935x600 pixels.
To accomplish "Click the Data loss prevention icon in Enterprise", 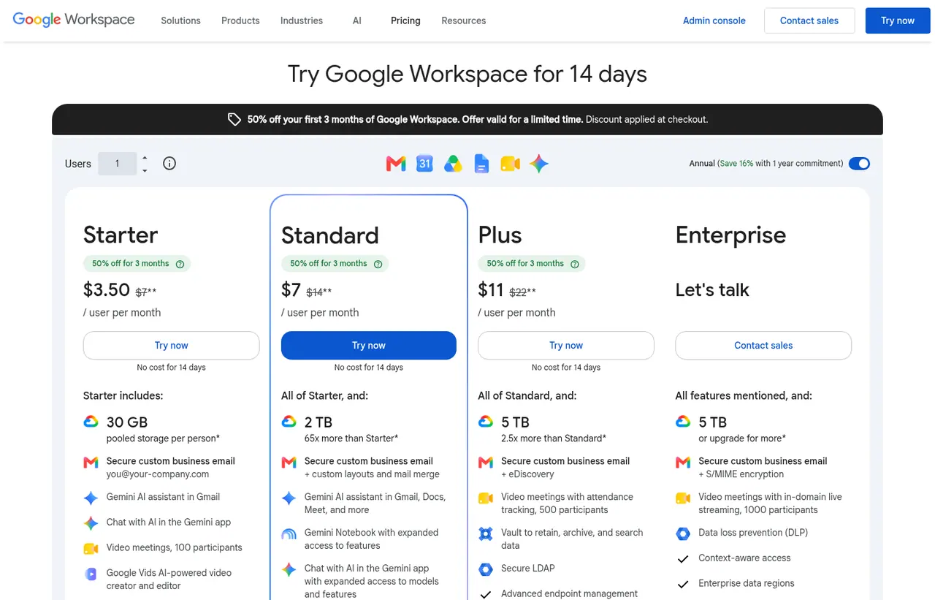I will click(683, 533).
